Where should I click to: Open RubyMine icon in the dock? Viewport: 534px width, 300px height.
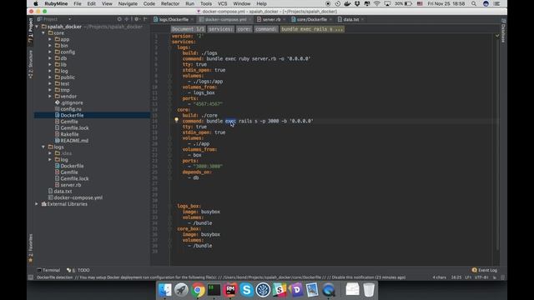[230, 290]
